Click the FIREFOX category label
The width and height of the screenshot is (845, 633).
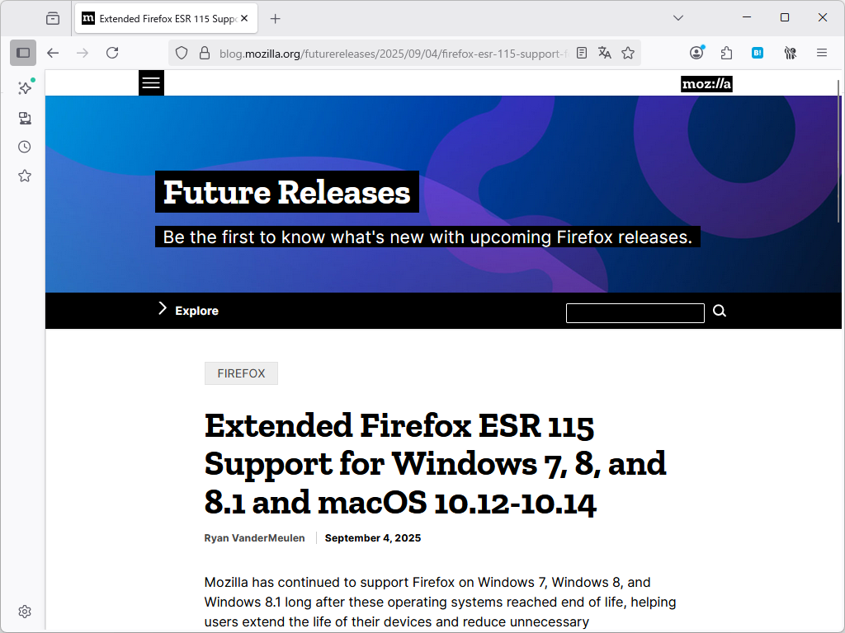pyautogui.click(x=241, y=373)
